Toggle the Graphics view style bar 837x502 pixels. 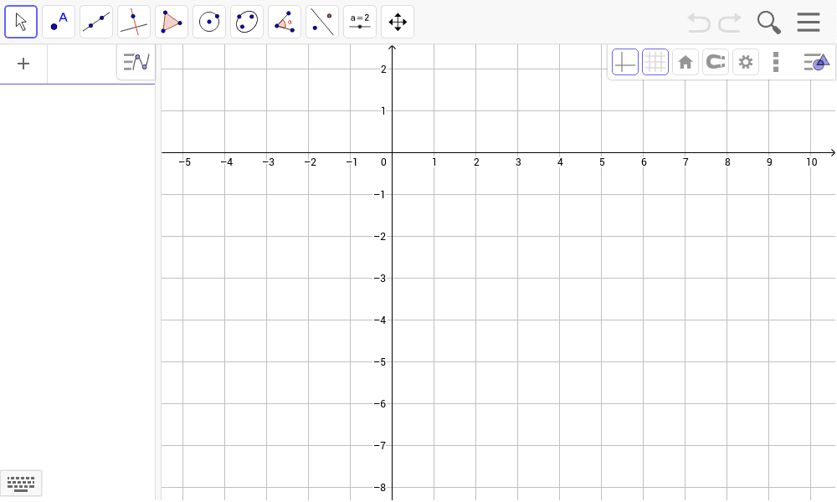pyautogui.click(x=816, y=62)
